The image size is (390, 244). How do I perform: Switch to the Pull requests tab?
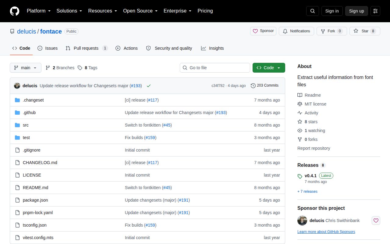point(87,48)
